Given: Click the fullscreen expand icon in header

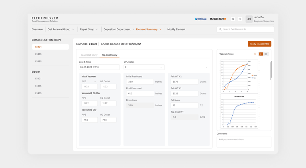Looking at the screenshot, I should (x=233, y=19).
